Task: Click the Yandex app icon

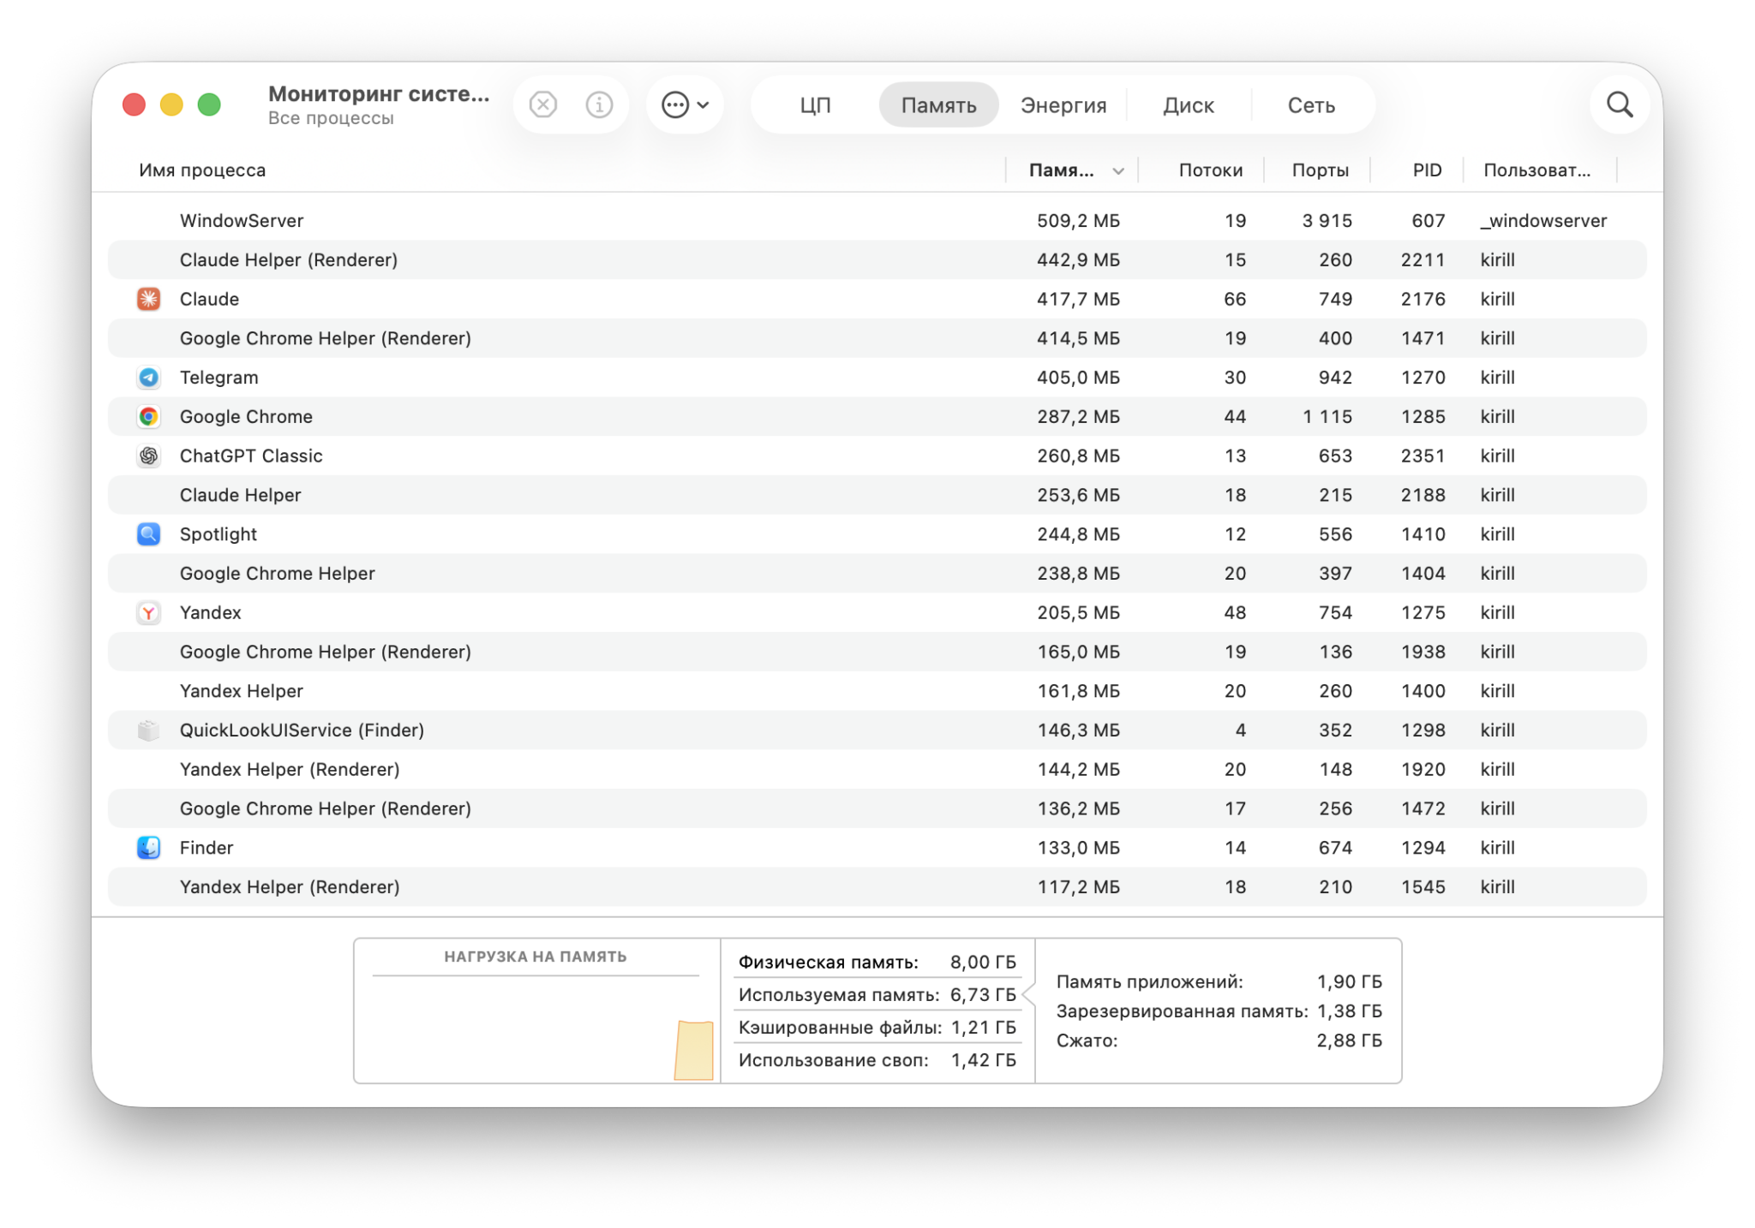Action: 149,612
